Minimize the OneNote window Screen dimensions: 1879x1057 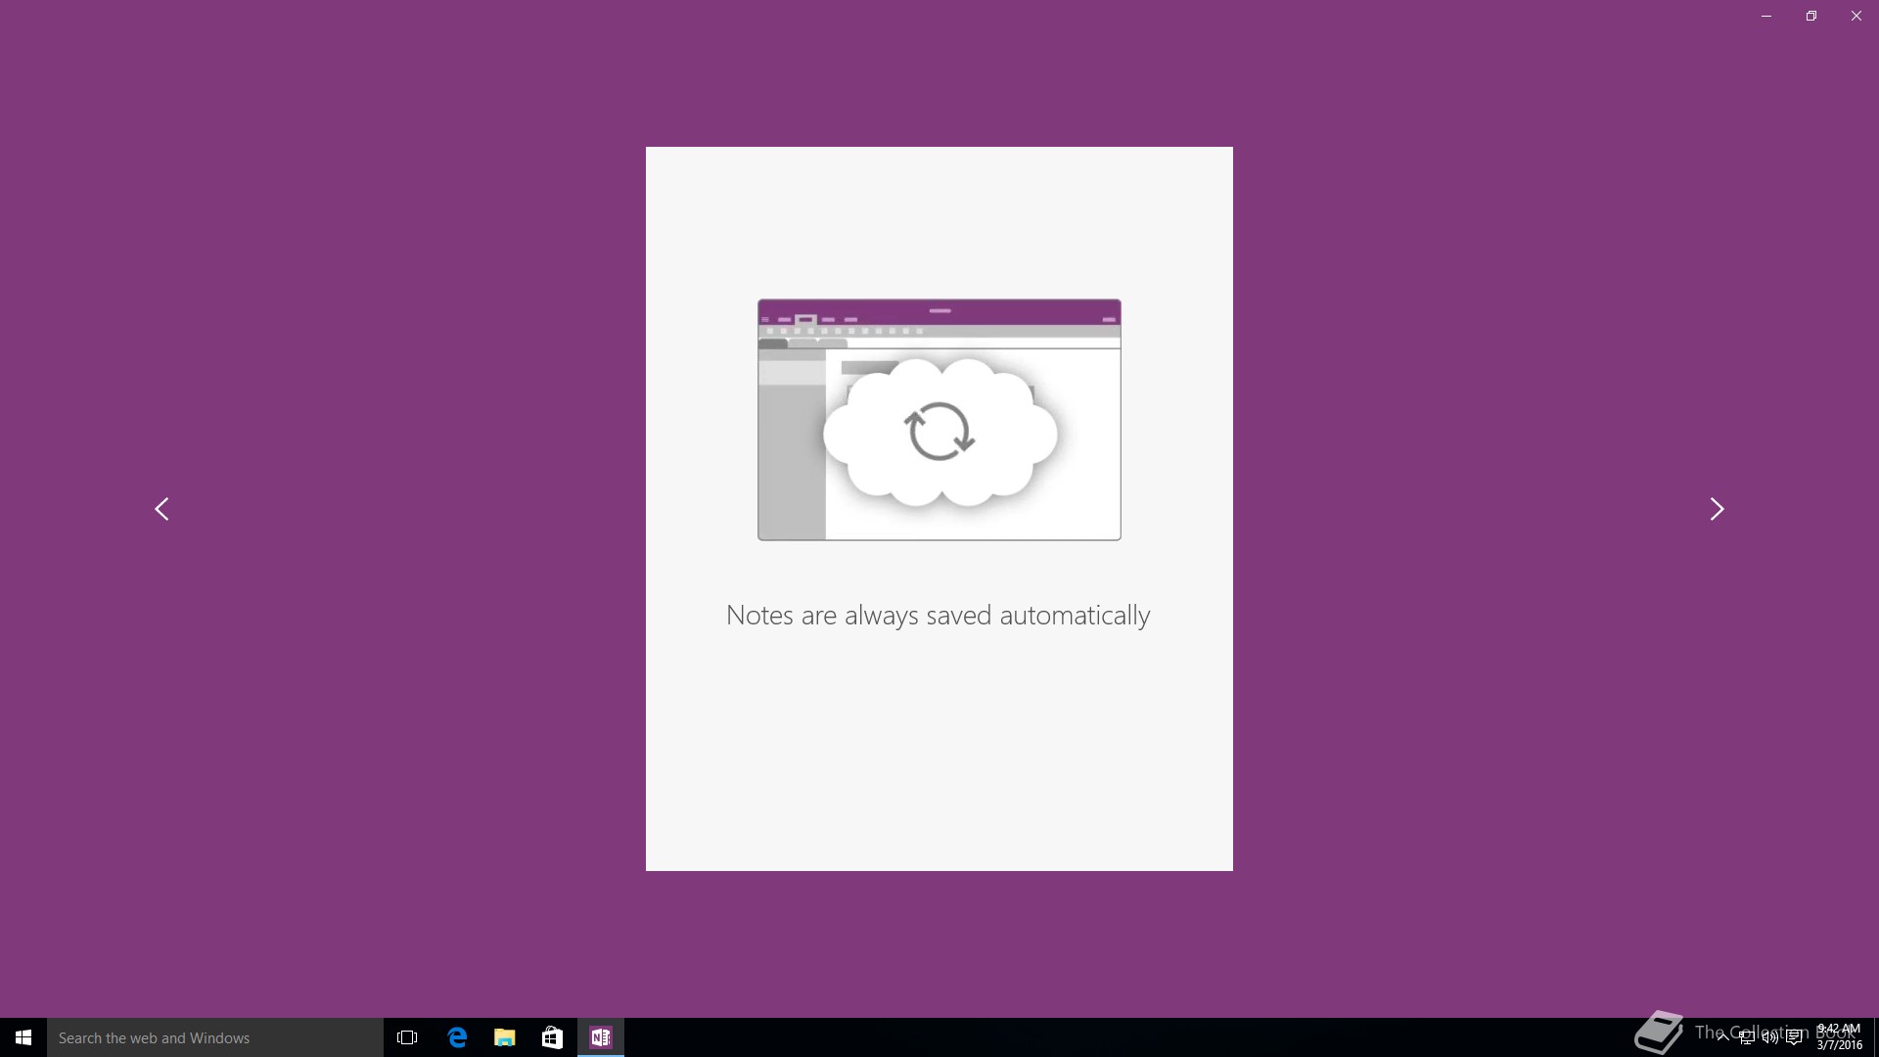point(1766,16)
